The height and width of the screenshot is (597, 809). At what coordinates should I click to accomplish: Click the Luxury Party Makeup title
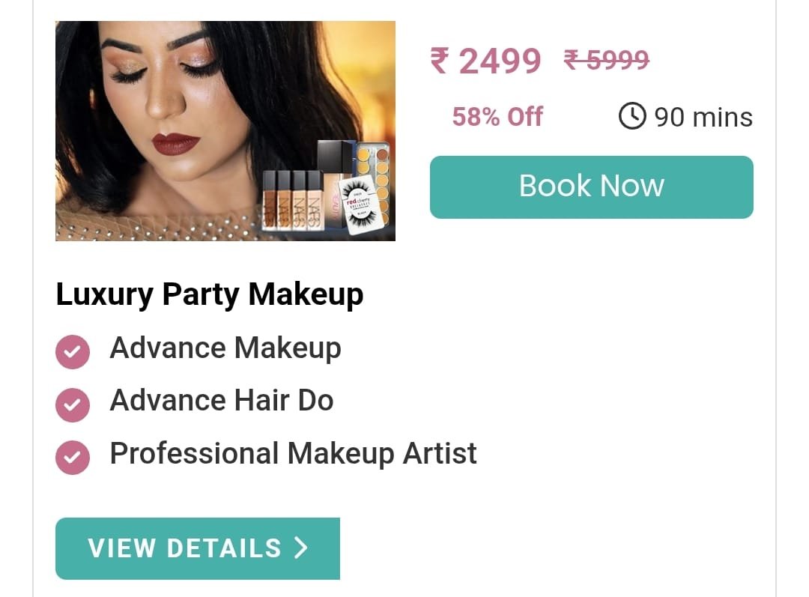tap(210, 294)
